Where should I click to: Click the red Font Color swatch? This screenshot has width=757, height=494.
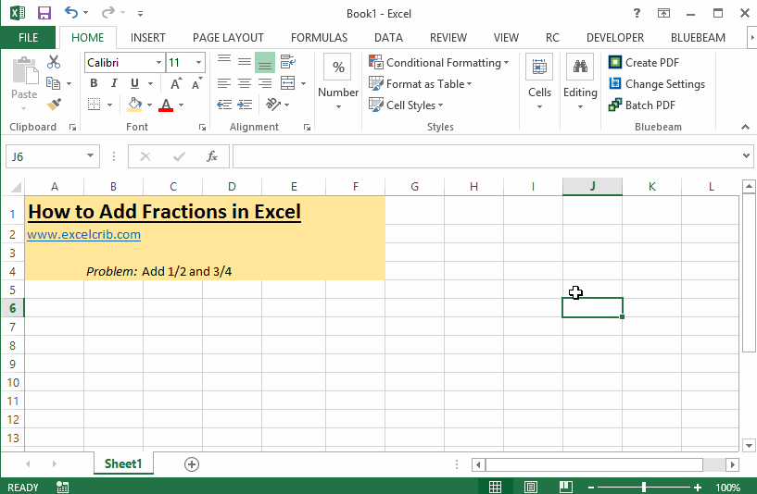click(x=166, y=105)
